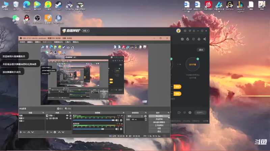Toggle lock for display capture source
Viewport: 270px width, 151px height.
coord(70,118)
